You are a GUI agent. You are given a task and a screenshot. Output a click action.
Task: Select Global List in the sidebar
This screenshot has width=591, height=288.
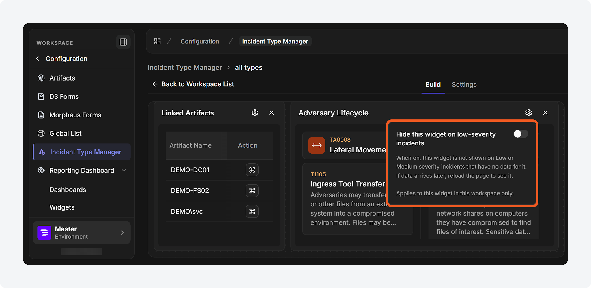[x=65, y=133]
